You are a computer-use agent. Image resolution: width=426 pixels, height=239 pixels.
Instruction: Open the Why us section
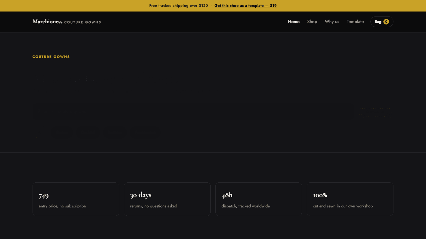[x=332, y=22]
